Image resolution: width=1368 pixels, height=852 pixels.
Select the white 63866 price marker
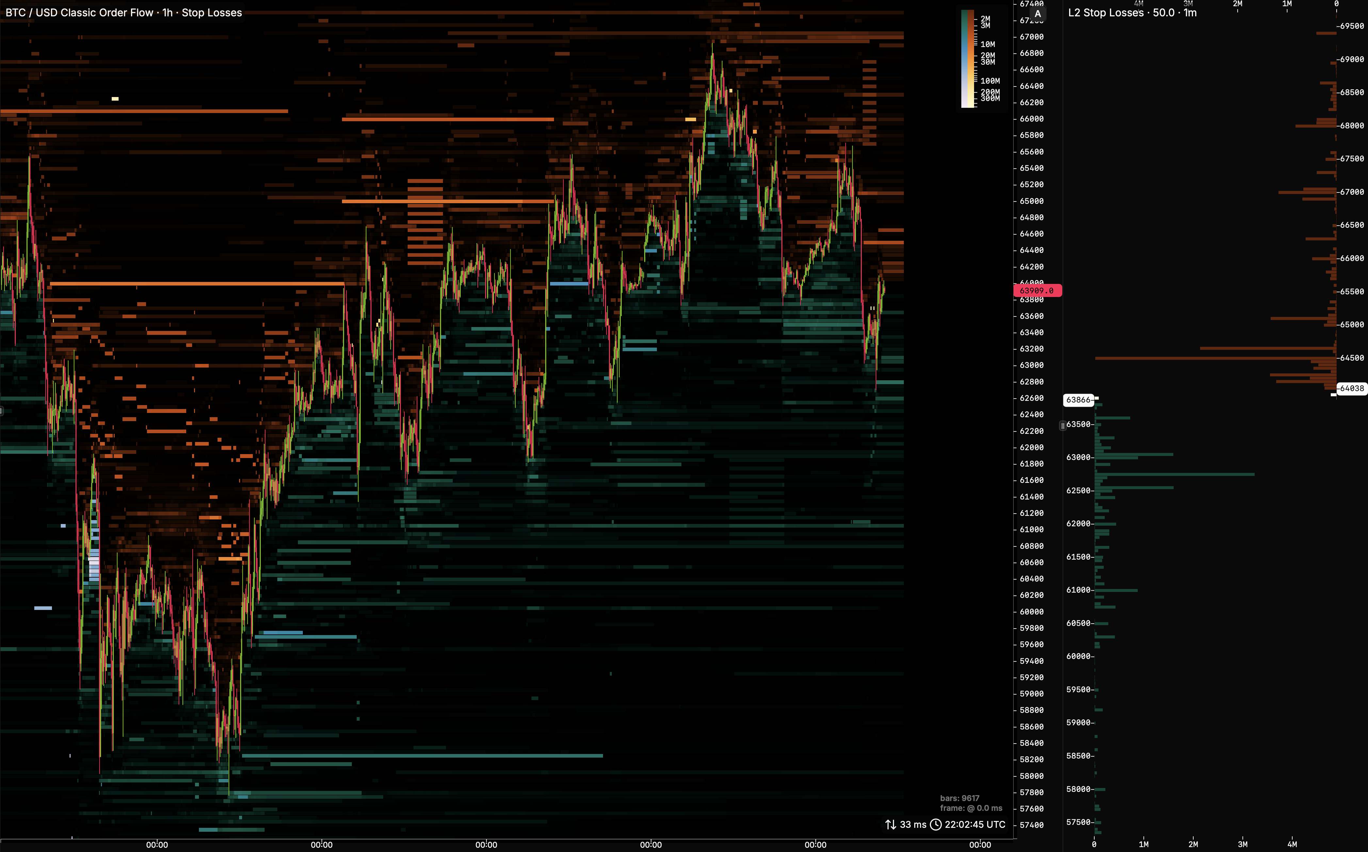1078,400
